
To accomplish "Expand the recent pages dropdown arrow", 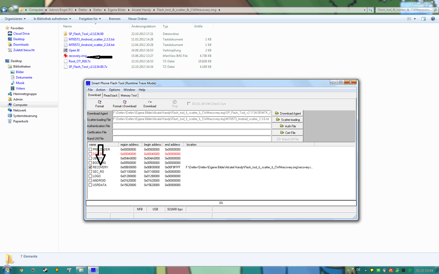I will point(16,10).
